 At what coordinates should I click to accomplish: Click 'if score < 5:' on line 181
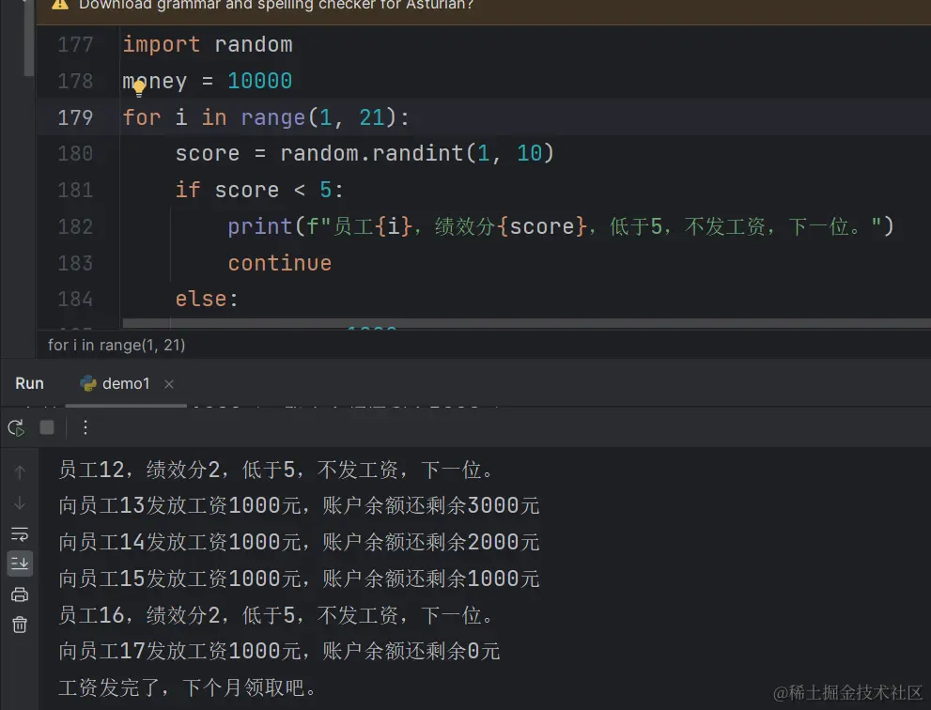(259, 190)
